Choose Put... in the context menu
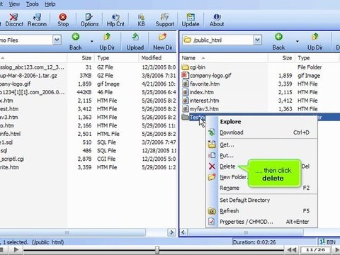Screen dimensions: 340x255 pos(227,155)
